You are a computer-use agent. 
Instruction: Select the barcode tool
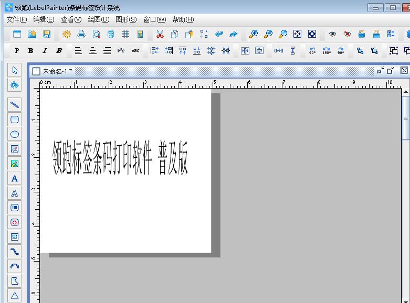click(15, 208)
